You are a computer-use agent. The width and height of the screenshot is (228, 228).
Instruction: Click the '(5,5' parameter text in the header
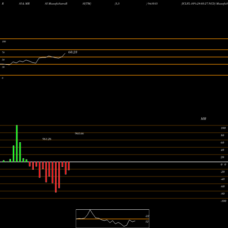117,4
